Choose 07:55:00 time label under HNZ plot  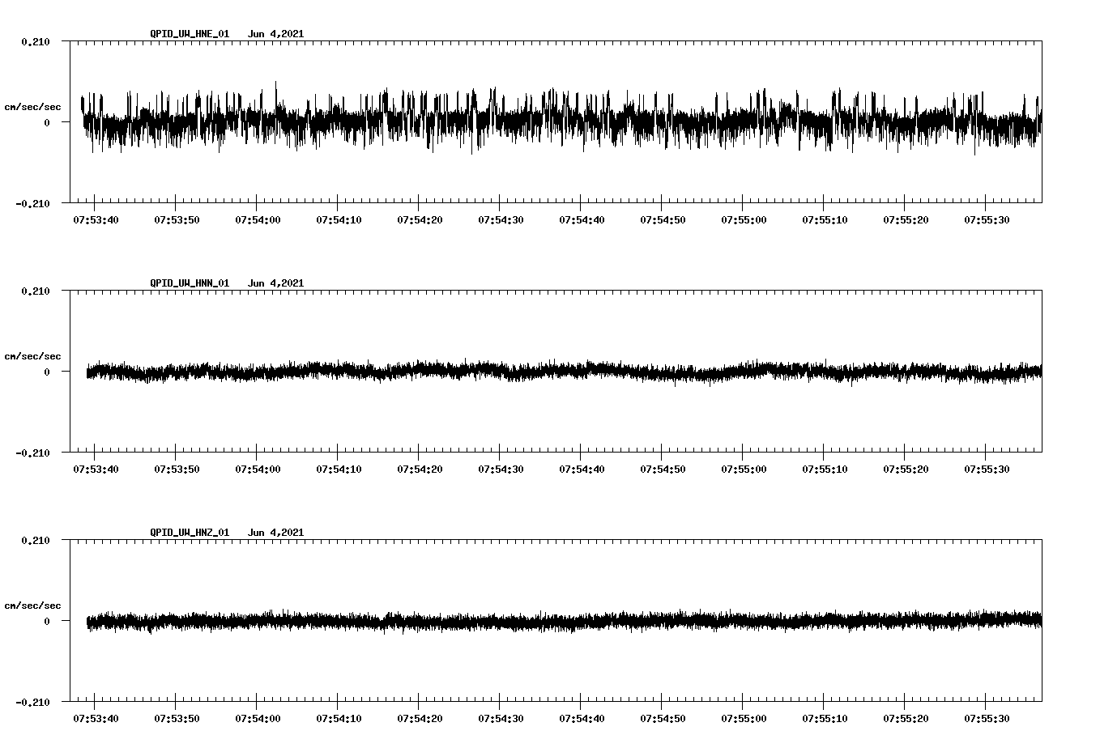(744, 719)
